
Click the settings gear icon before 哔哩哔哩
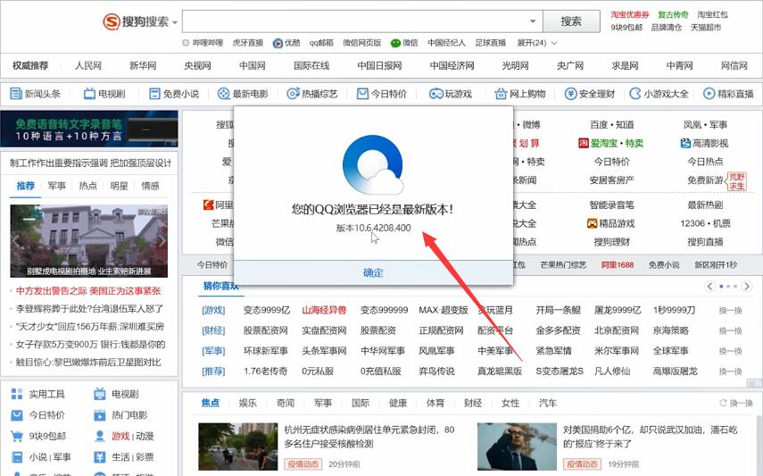coord(186,43)
